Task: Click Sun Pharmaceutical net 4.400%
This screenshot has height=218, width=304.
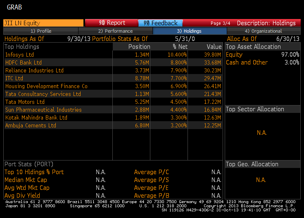Action: pos(178,110)
